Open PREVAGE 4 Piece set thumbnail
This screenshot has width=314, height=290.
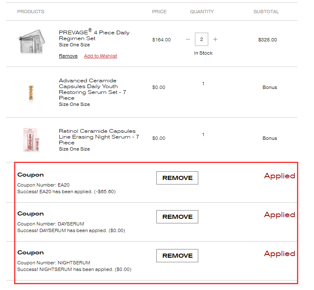[x=31, y=41]
